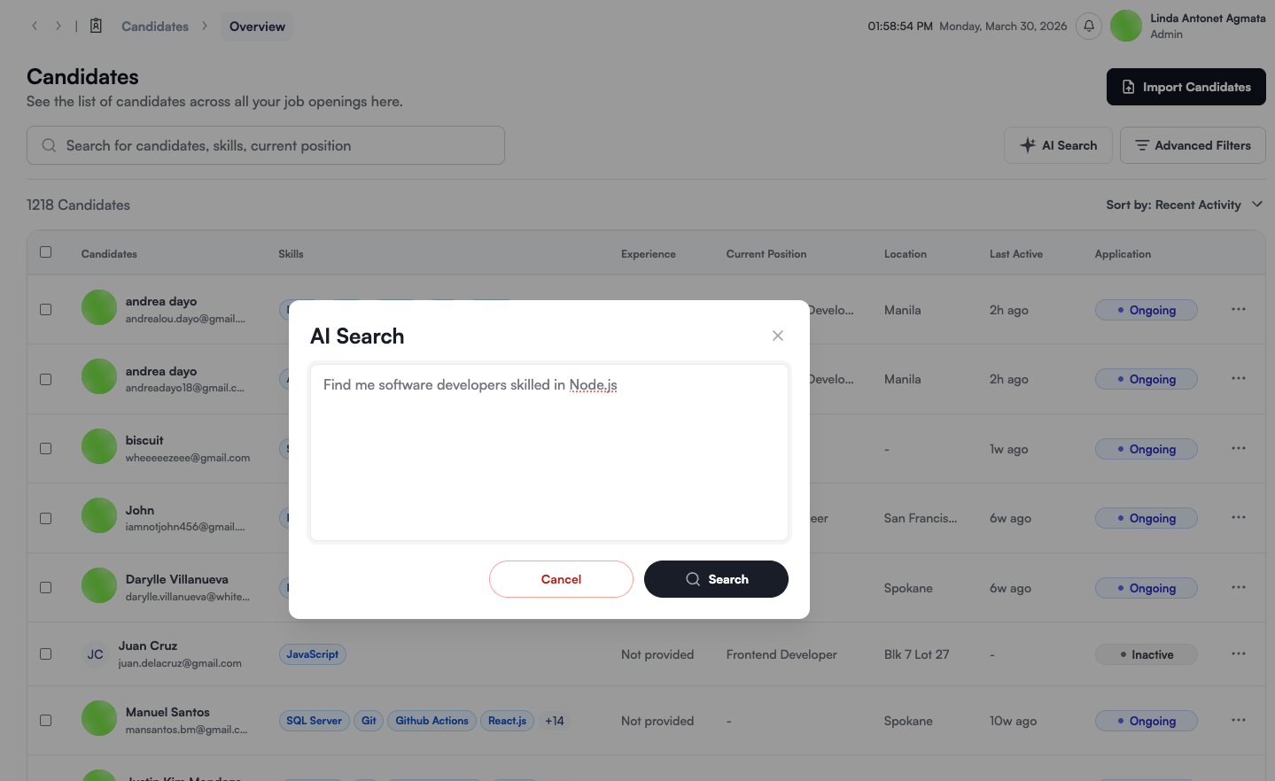Click Linda Antonet Agmata's profile avatar

[x=1126, y=27]
